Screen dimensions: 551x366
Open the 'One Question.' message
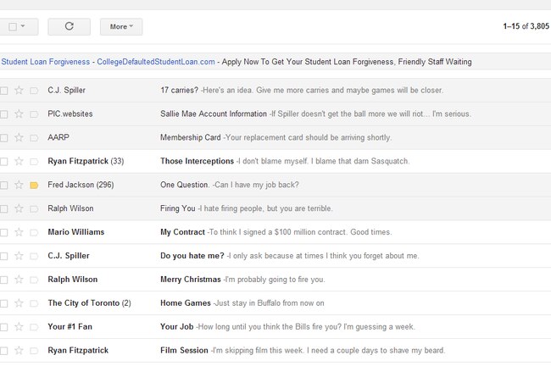pyautogui.click(x=275, y=185)
